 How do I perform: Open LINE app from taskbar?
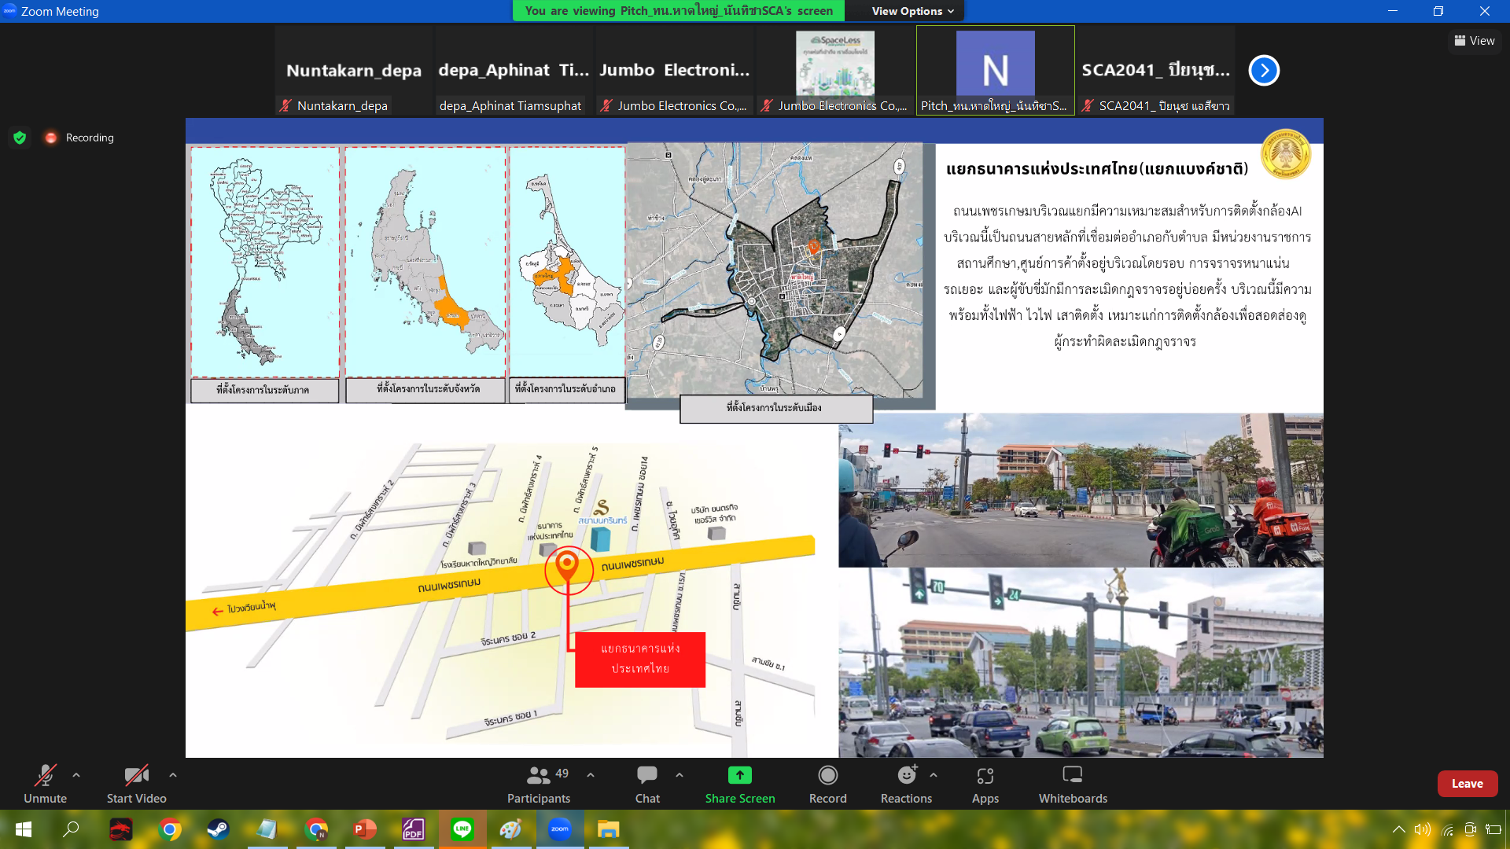pos(462,829)
